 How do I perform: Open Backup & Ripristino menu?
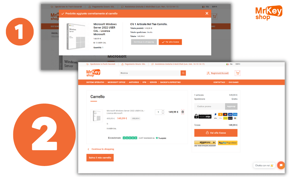[170, 82]
